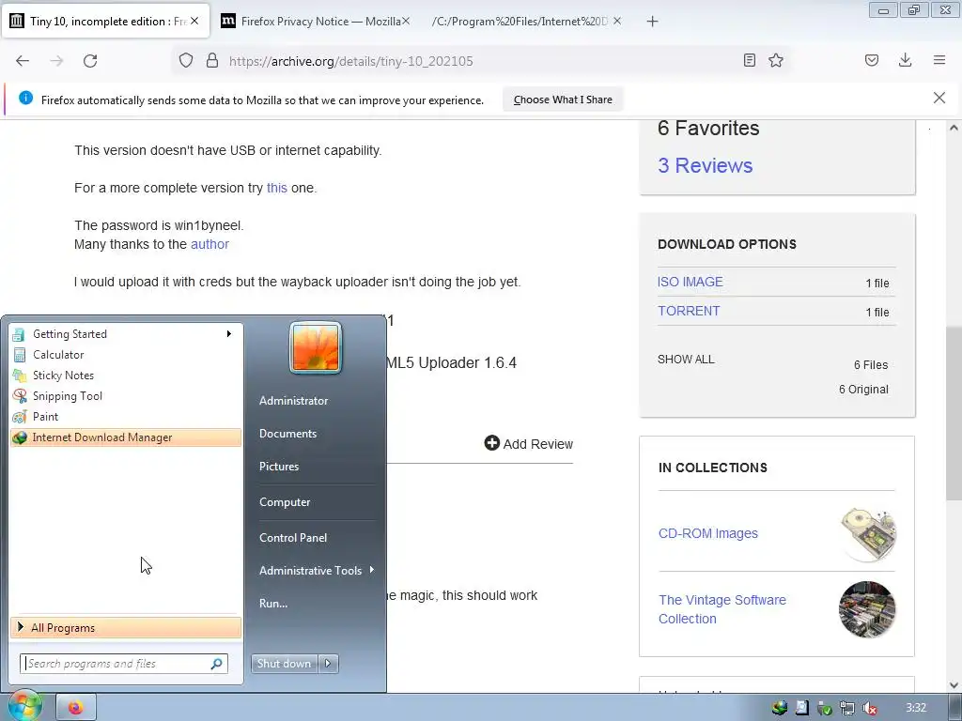Image resolution: width=962 pixels, height=721 pixels.
Task: Close the Tiny 10 tab
Action: click(x=194, y=21)
